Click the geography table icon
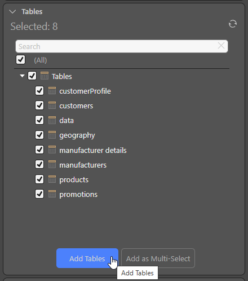 tap(52, 135)
